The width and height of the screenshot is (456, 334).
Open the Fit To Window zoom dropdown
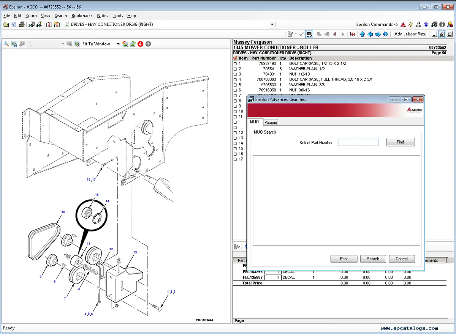(x=118, y=44)
